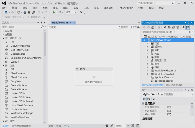Image resolution: width=195 pixels, height=128 pixels.
Task: Click the toolbar icon after debug dropdown
Action: 81,12
